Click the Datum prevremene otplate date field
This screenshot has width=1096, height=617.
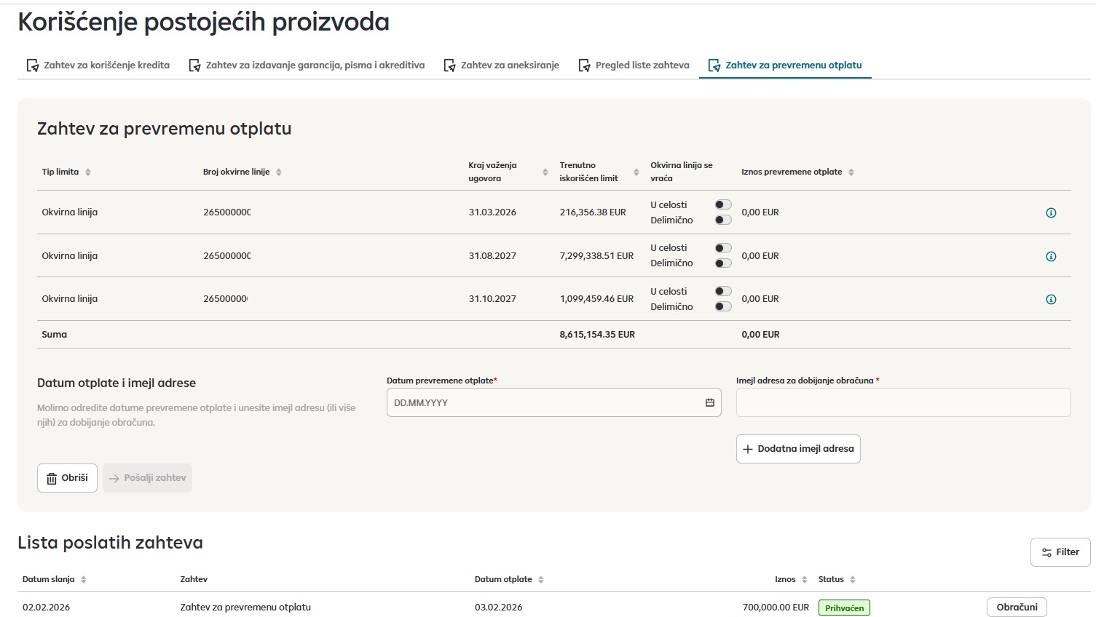tap(553, 402)
